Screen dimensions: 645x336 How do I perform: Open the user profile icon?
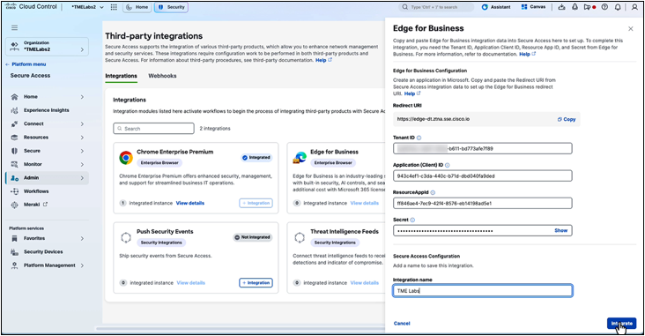pyautogui.click(x=634, y=7)
